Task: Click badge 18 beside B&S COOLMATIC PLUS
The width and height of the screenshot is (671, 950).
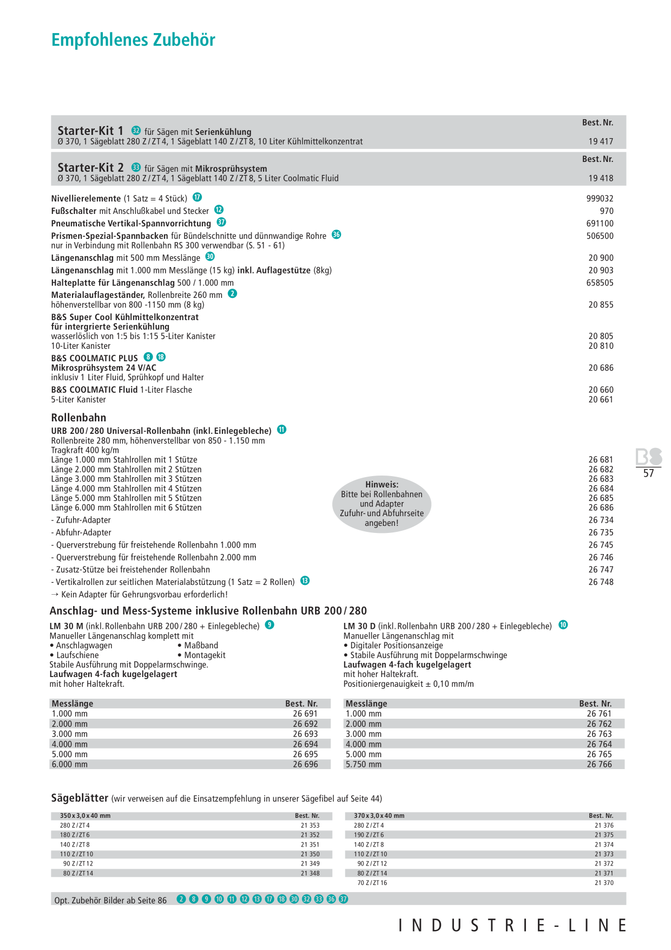Action: [161, 357]
